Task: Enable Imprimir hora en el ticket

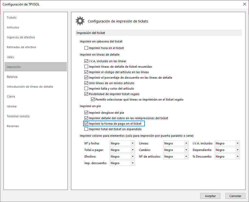Action: (86, 48)
